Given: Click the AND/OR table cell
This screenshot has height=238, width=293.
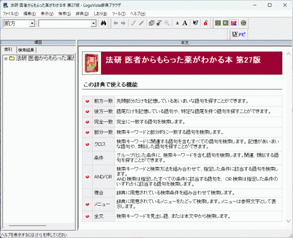Looking at the screenshot, I should (104, 177).
